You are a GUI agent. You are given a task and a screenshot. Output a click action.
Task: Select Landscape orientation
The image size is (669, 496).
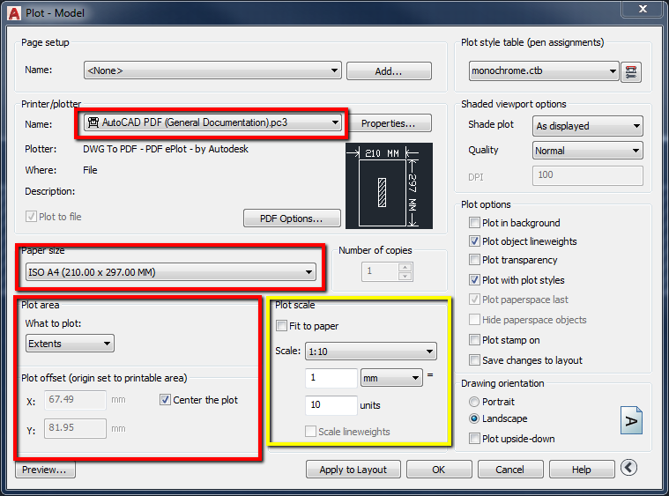tap(474, 418)
